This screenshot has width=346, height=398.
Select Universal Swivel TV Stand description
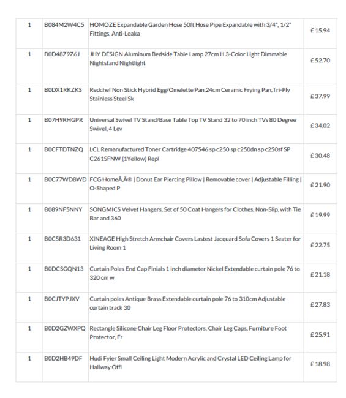click(x=193, y=124)
